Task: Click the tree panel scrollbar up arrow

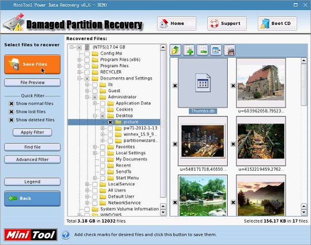Action: coord(163,47)
